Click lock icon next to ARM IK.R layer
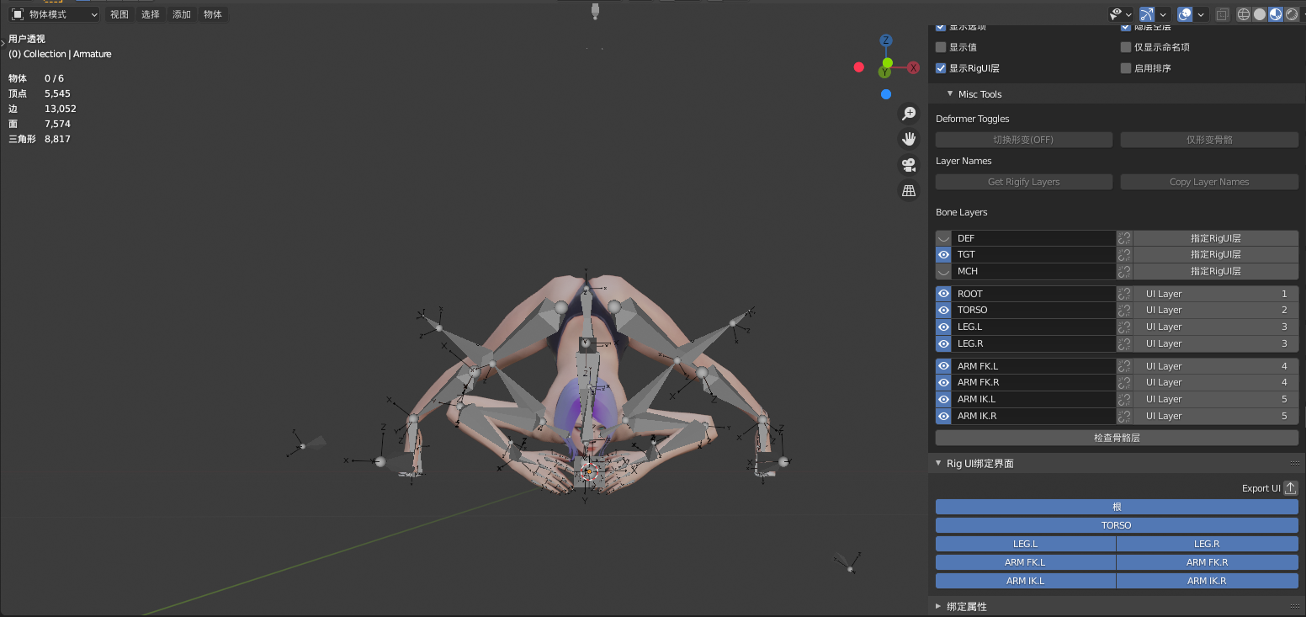The width and height of the screenshot is (1306, 617). (x=1124, y=416)
